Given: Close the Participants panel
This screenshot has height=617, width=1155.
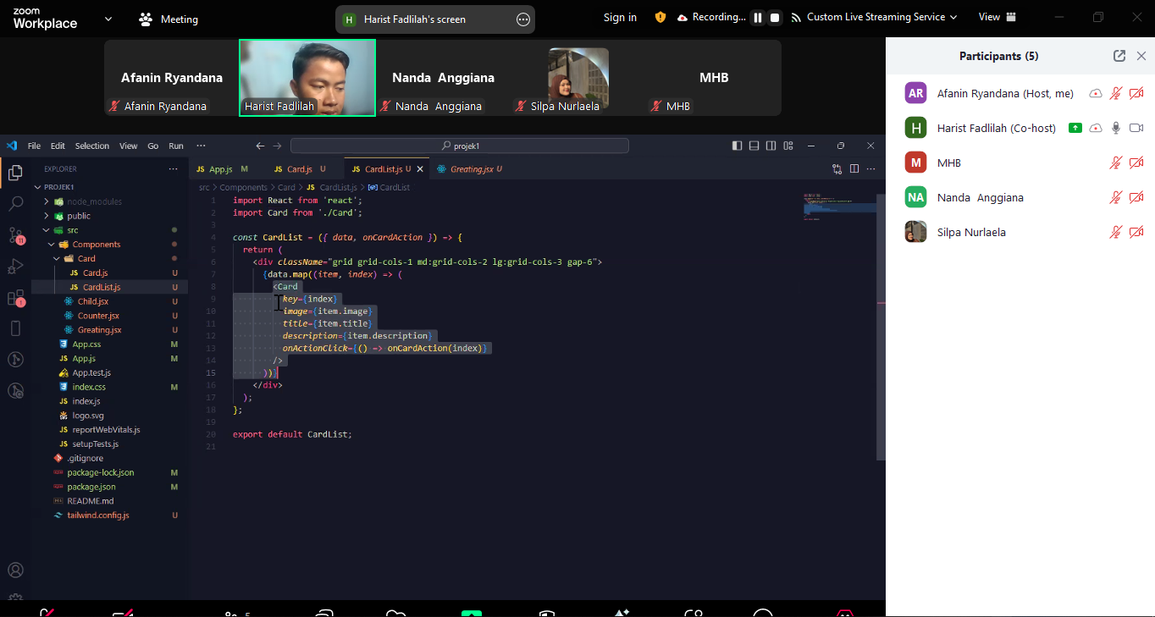Looking at the screenshot, I should (1141, 56).
